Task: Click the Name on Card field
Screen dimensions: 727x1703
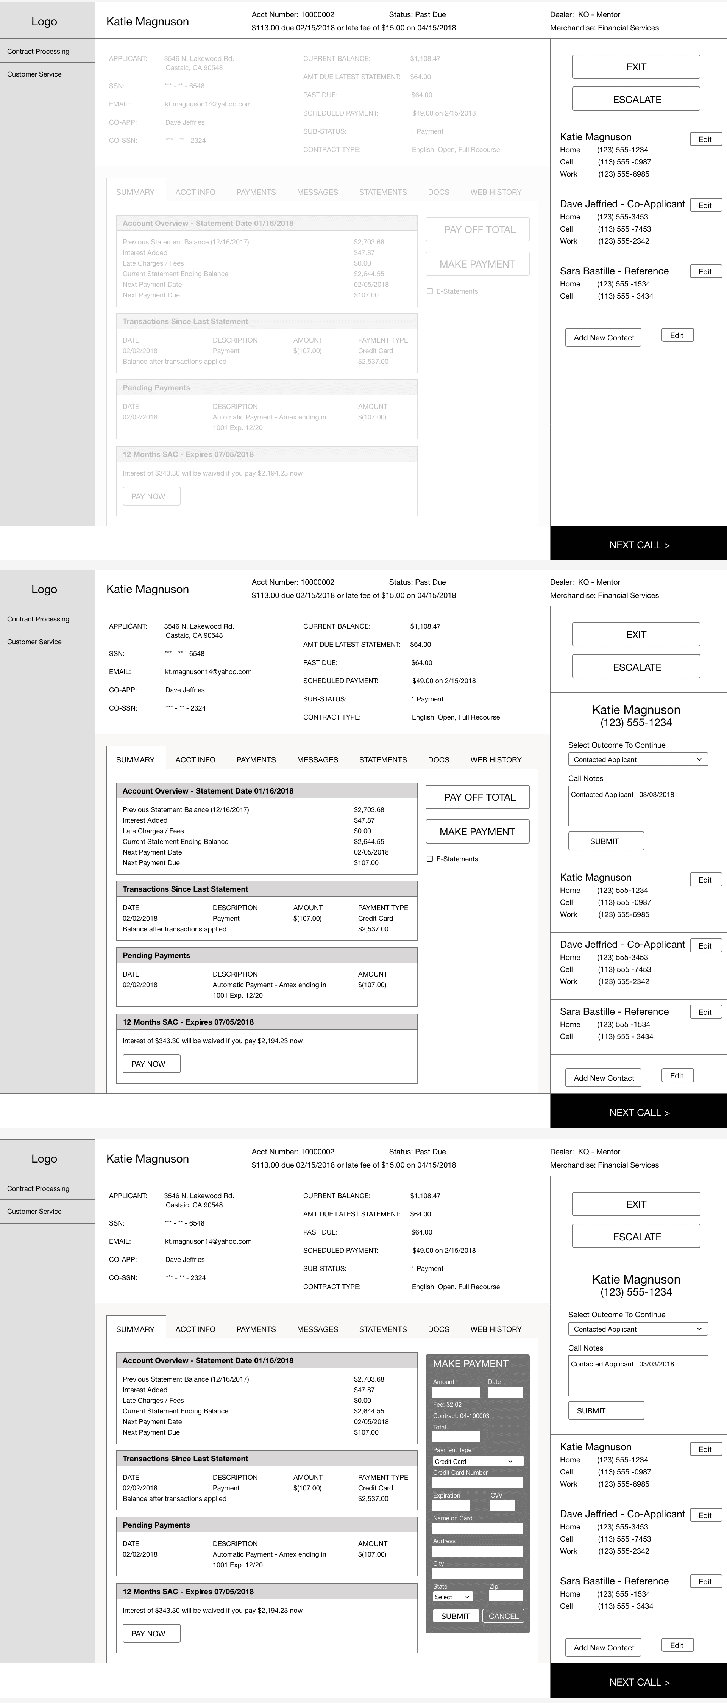Action: click(477, 1528)
